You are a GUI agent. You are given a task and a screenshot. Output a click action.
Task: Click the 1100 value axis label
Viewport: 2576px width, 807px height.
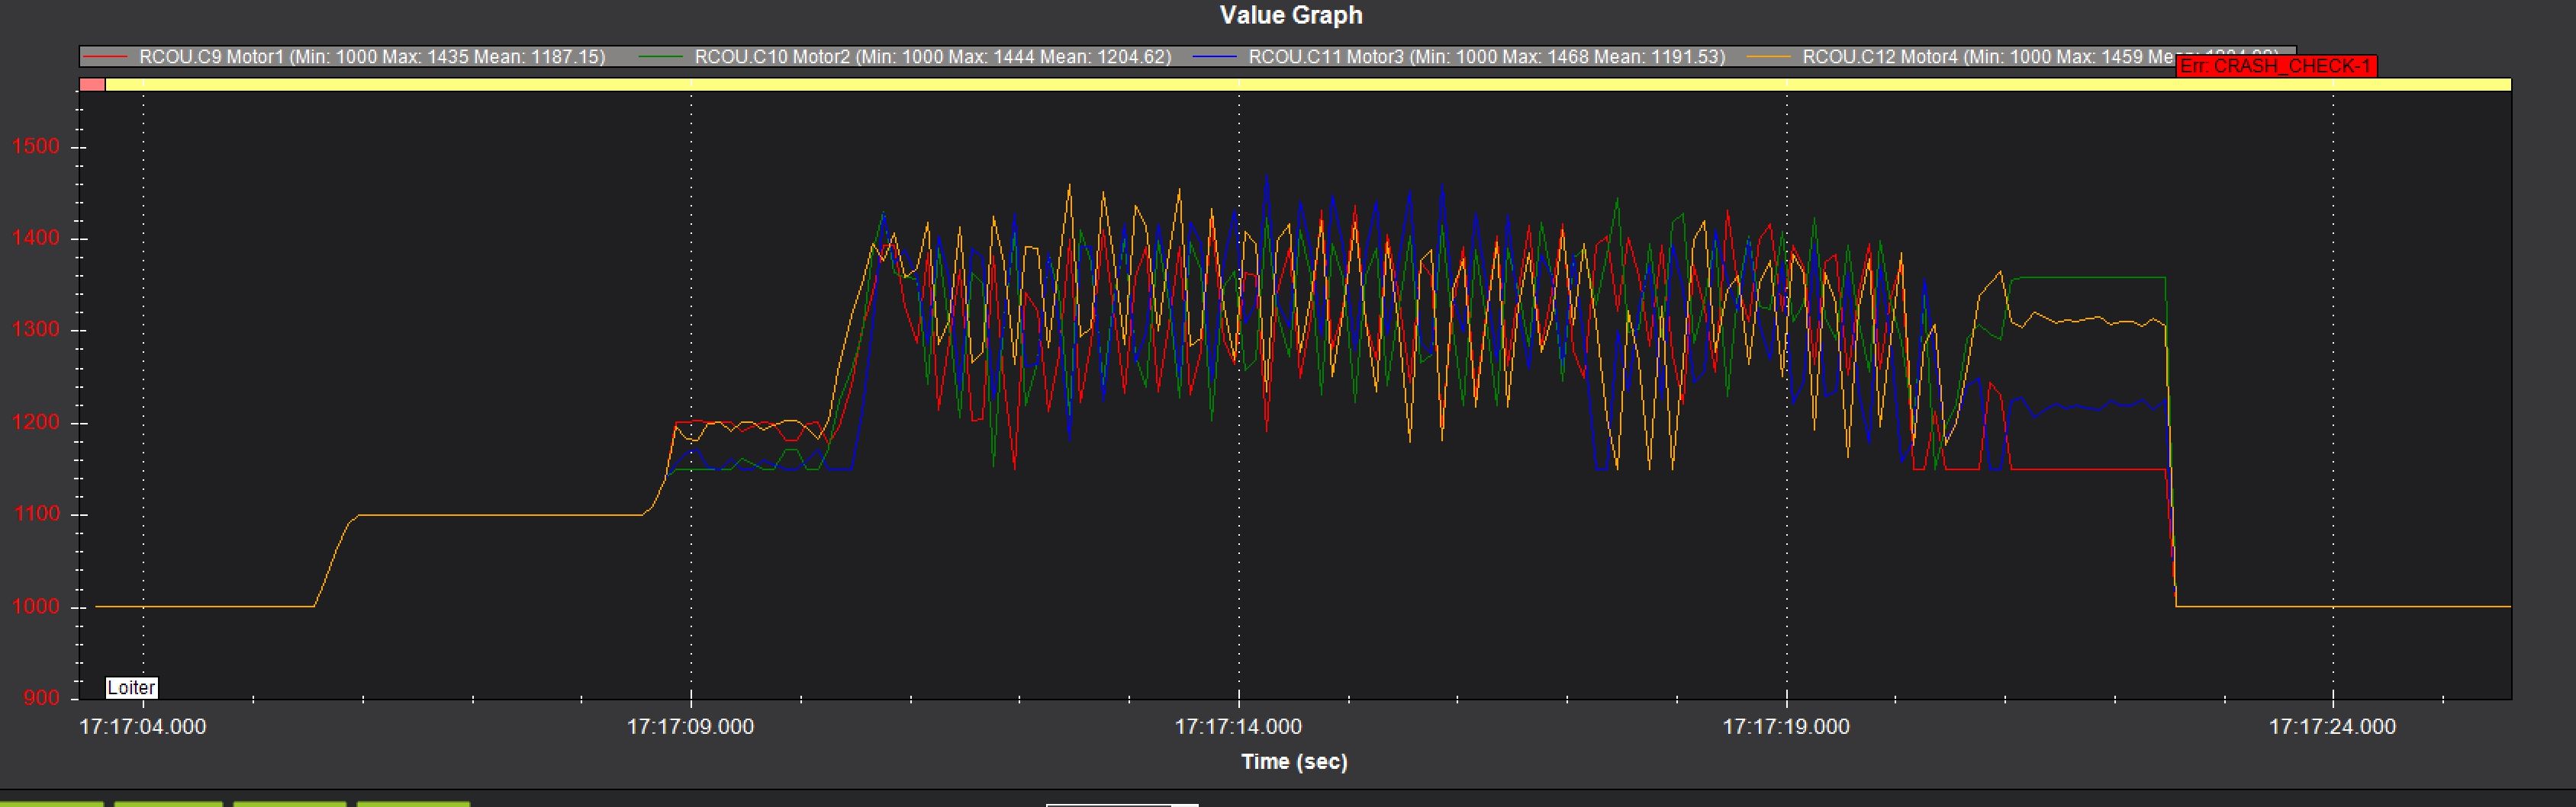[36, 514]
